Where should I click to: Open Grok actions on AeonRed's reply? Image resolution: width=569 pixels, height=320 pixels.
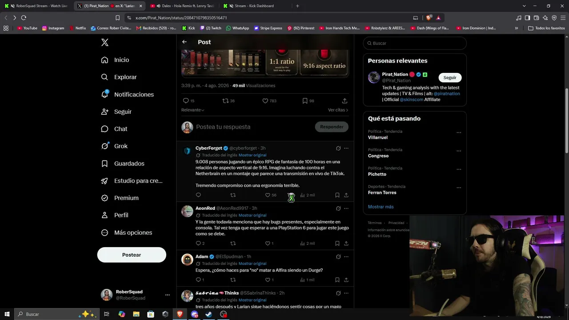(x=338, y=208)
